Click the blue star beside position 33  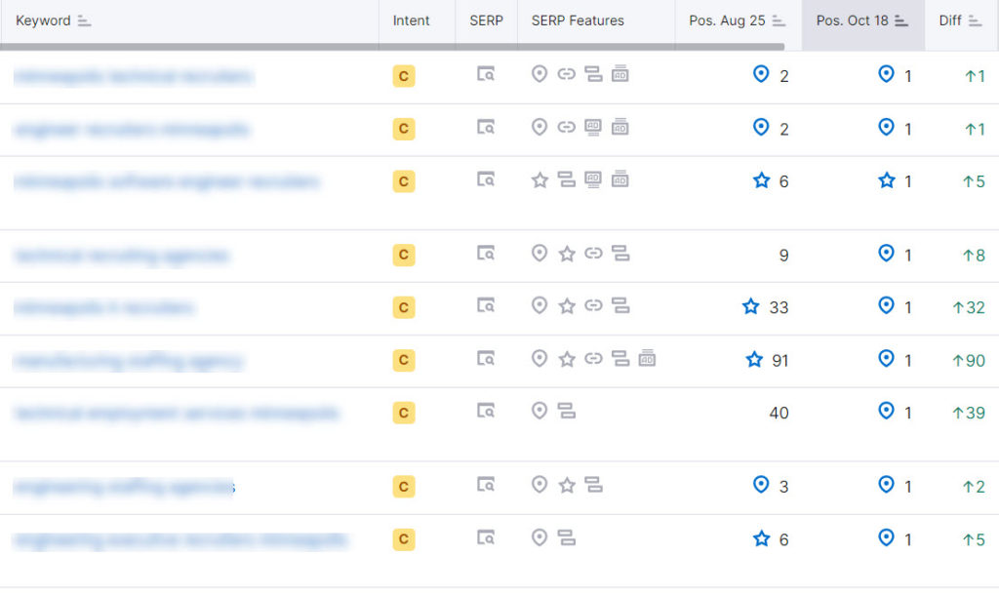[x=750, y=307]
